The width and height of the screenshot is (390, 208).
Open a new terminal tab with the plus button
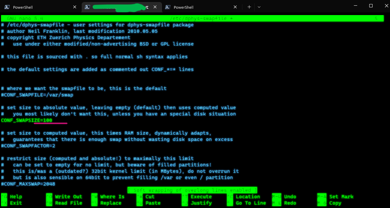click(x=249, y=7)
